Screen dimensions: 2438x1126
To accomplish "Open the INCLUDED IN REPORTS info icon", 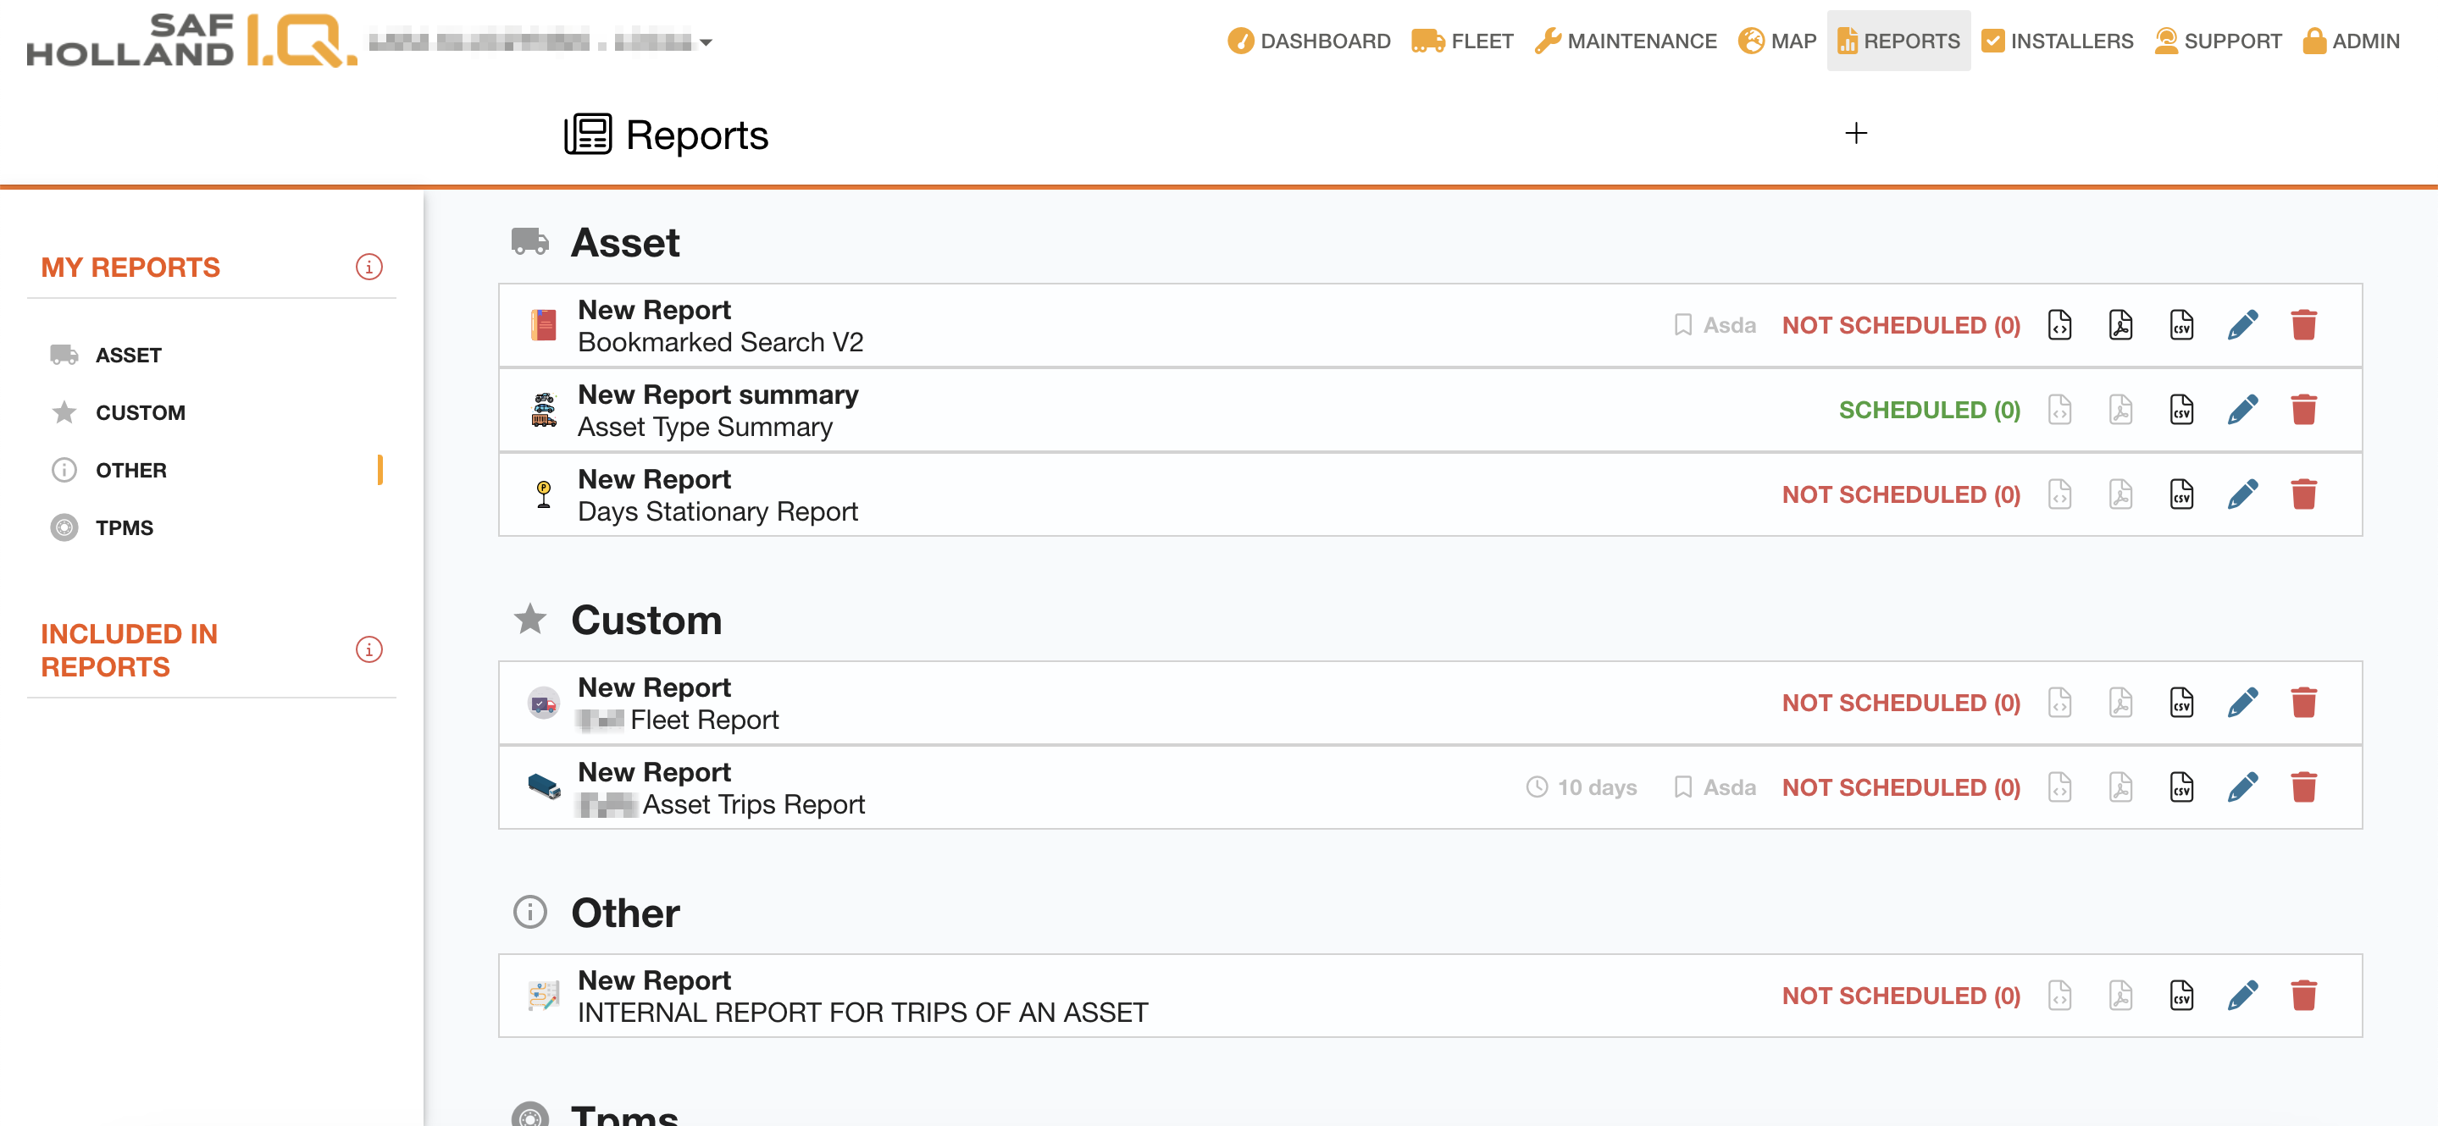I will (369, 649).
